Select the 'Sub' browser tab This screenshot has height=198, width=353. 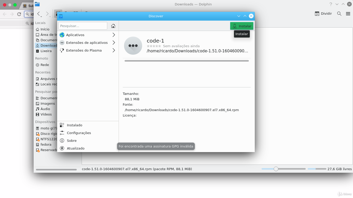(x=27, y=6)
